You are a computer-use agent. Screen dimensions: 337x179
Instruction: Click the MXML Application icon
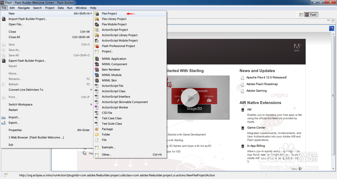[97, 59]
